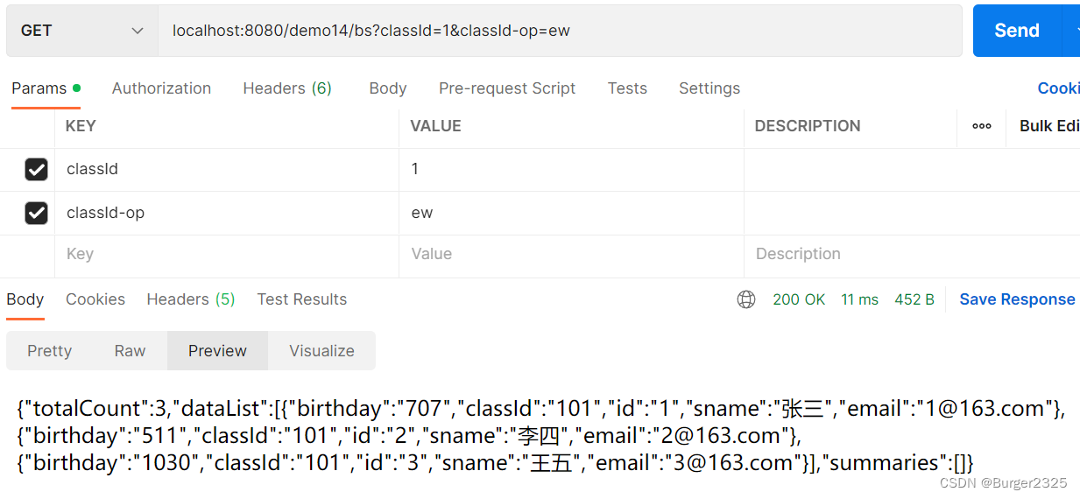This screenshot has height=499, width=1080.
Task: Open the Pre-request Script tab
Action: [507, 88]
